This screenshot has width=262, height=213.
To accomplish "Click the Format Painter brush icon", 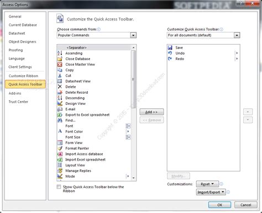I will pos(60,148).
